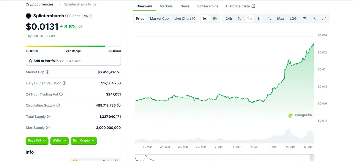Click external link icon on Historical Data

coord(253,6)
